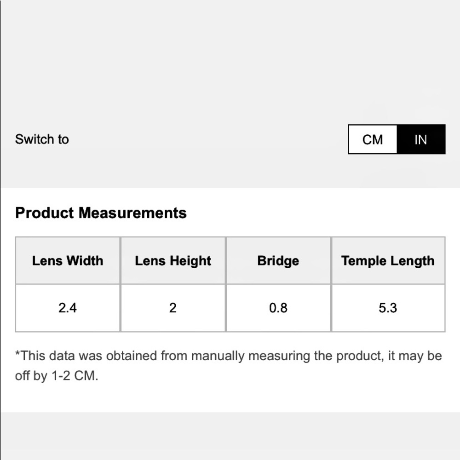This screenshot has width=460, height=460.
Task: Select the IN unit option
Action: (x=420, y=139)
